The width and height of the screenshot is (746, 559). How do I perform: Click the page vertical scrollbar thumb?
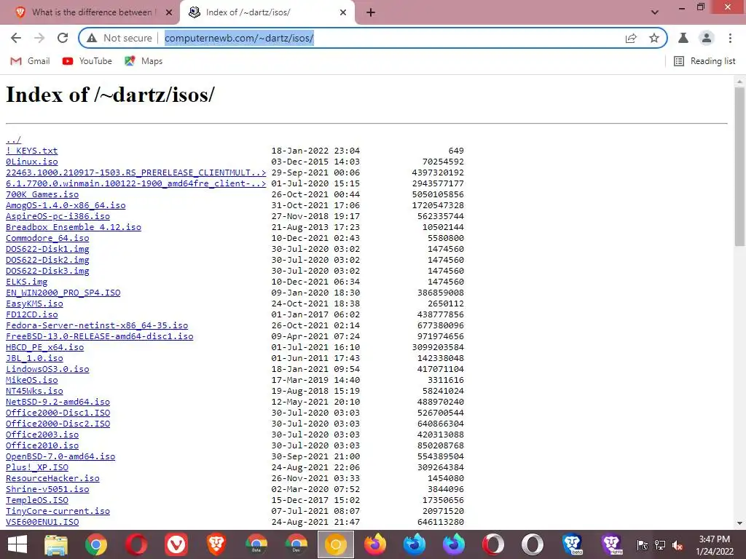tap(739, 167)
